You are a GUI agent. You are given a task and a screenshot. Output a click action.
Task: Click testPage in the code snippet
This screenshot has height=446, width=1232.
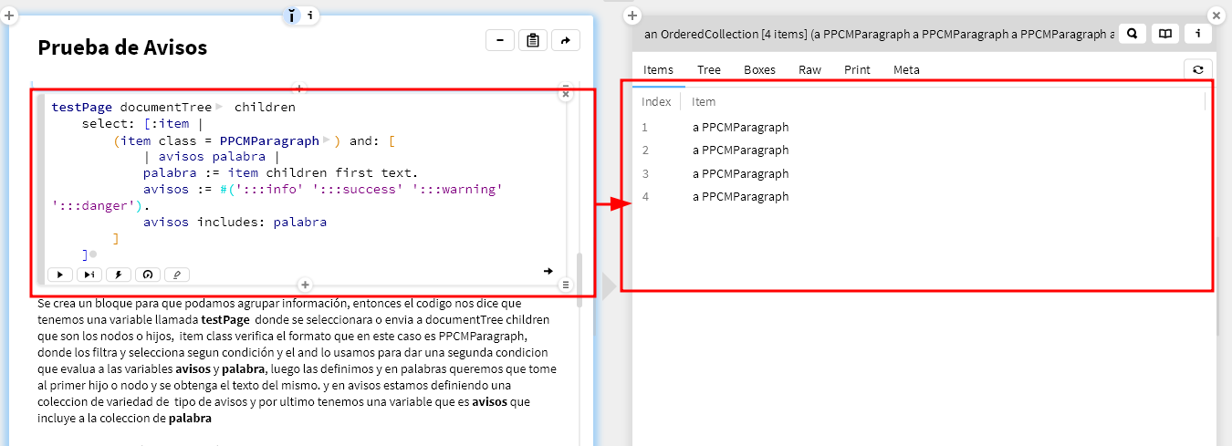[x=82, y=107]
